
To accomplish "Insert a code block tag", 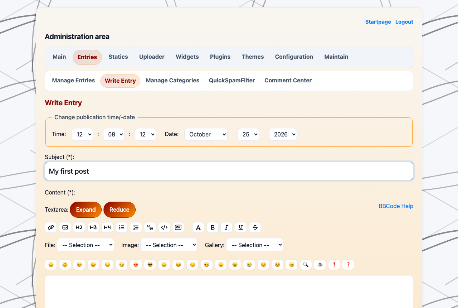I will (164, 227).
